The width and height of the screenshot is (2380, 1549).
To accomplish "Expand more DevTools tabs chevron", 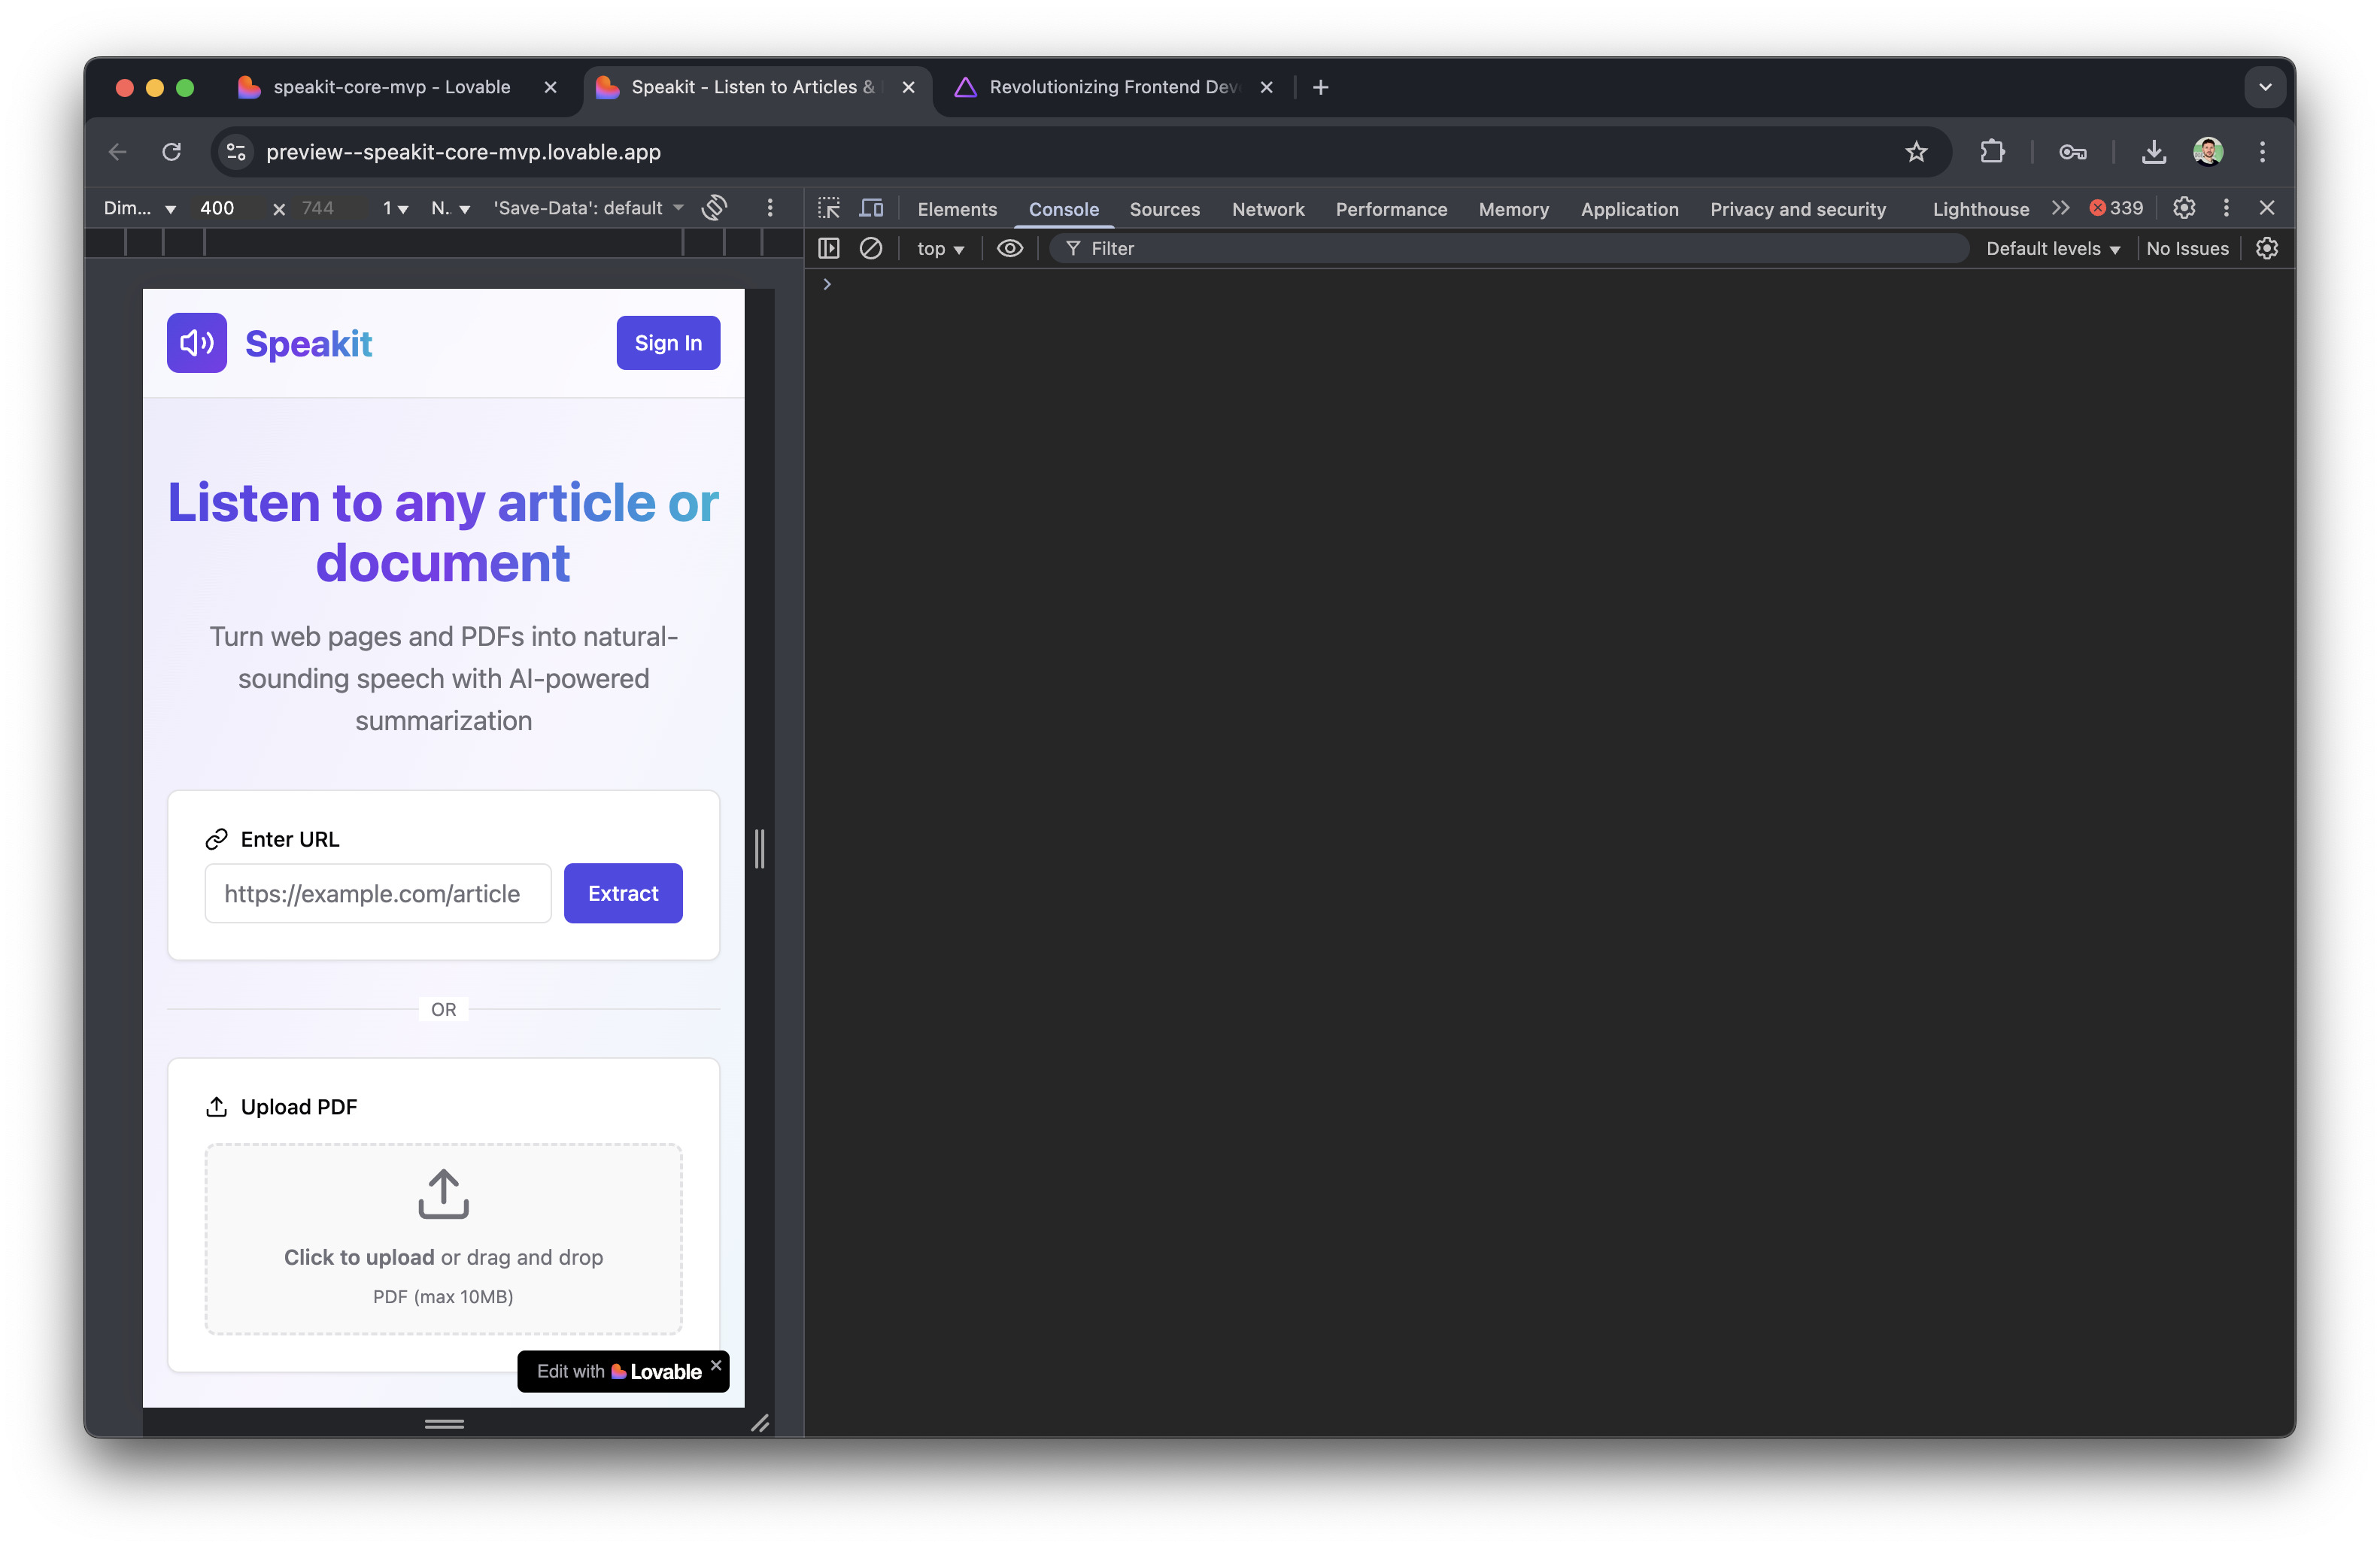I will click(2060, 208).
